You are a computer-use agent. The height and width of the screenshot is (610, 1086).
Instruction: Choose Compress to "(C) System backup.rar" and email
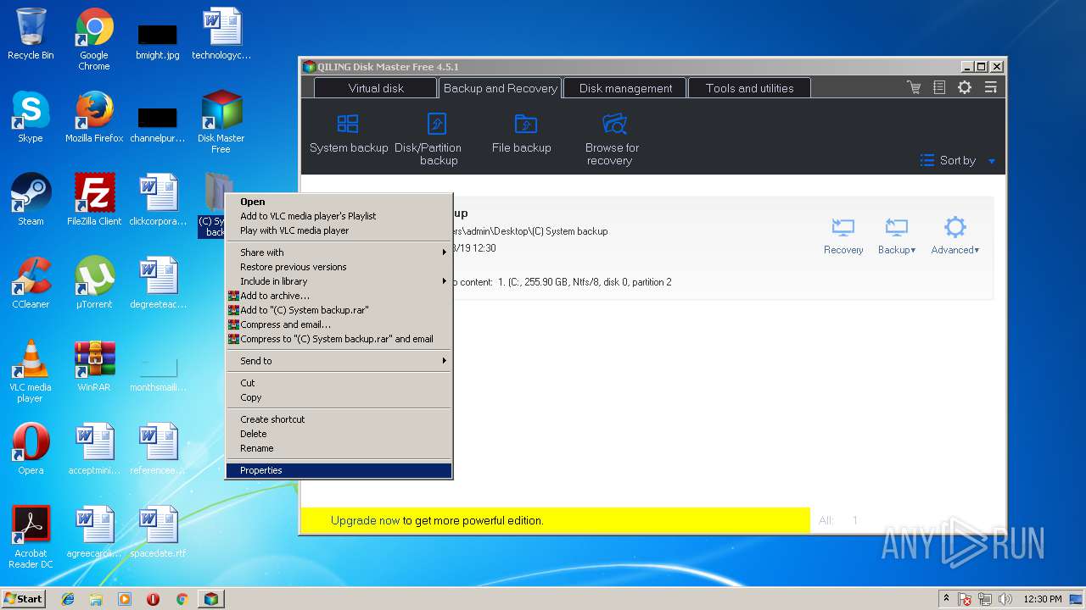pyautogui.click(x=339, y=339)
